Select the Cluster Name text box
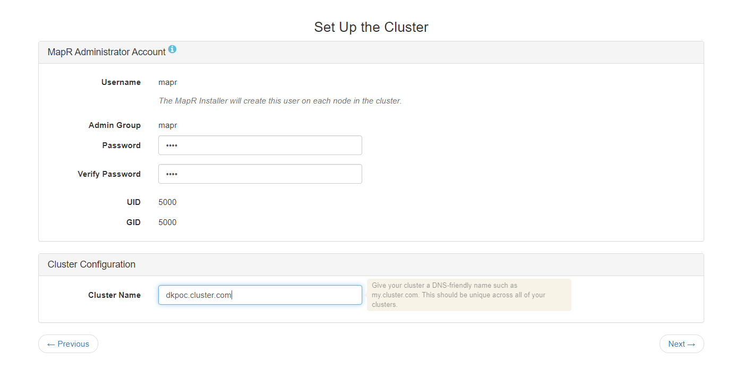Screen dimensions: 735x378 tap(260, 295)
